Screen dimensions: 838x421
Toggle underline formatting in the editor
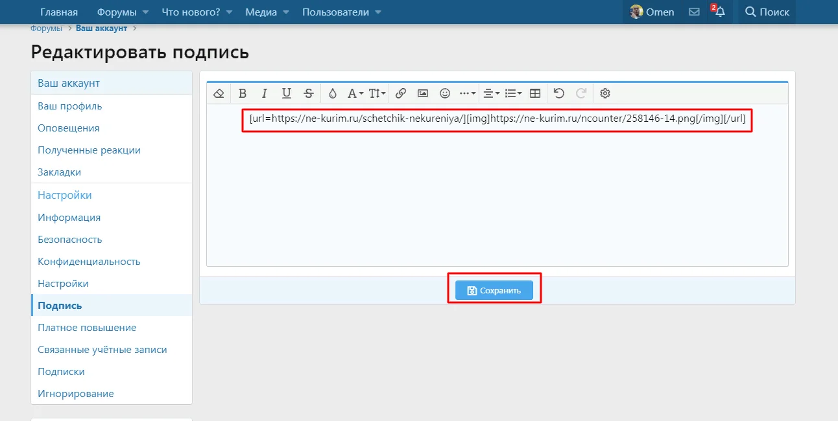287,93
